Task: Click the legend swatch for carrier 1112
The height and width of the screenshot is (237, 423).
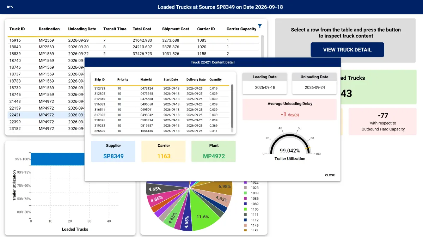Action: click(246, 220)
